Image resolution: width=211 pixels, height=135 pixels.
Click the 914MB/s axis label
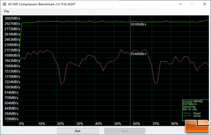pyautogui.click(x=11, y=92)
